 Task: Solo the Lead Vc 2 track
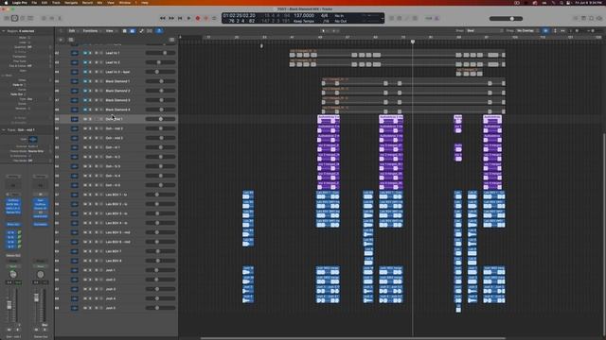click(x=90, y=62)
